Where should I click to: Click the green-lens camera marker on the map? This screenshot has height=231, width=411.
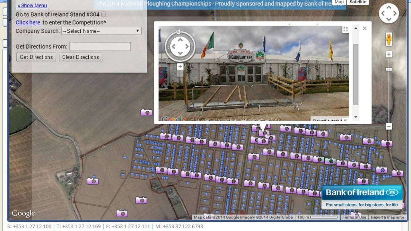click(330, 161)
